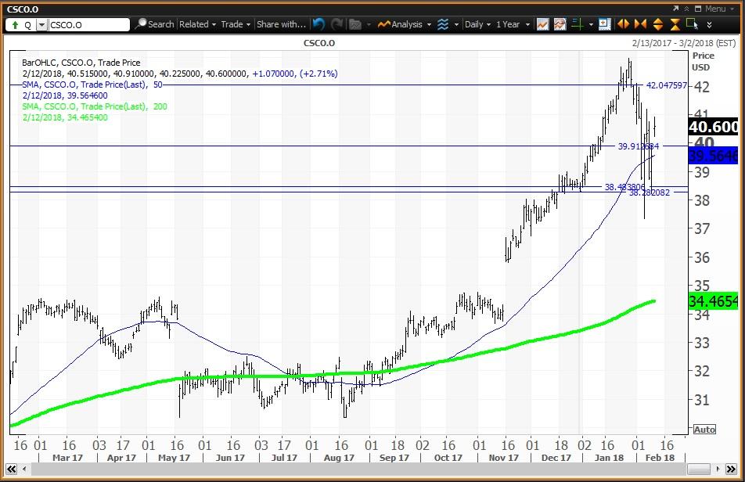Click the magnifier Search icon
Viewport: 745px width, 482px height.
pyautogui.click(x=141, y=24)
